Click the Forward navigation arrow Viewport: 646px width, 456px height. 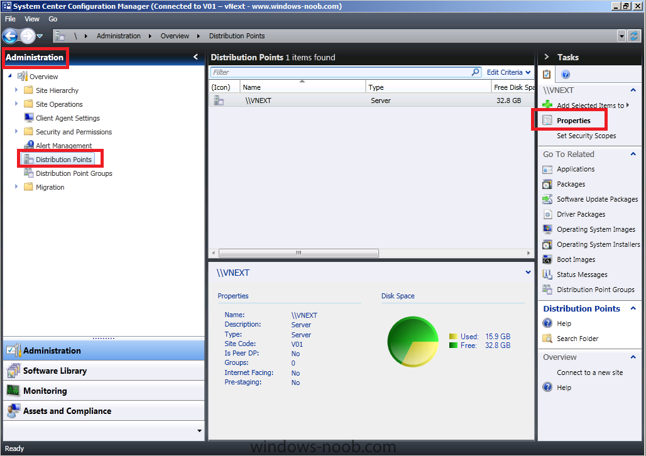point(28,36)
